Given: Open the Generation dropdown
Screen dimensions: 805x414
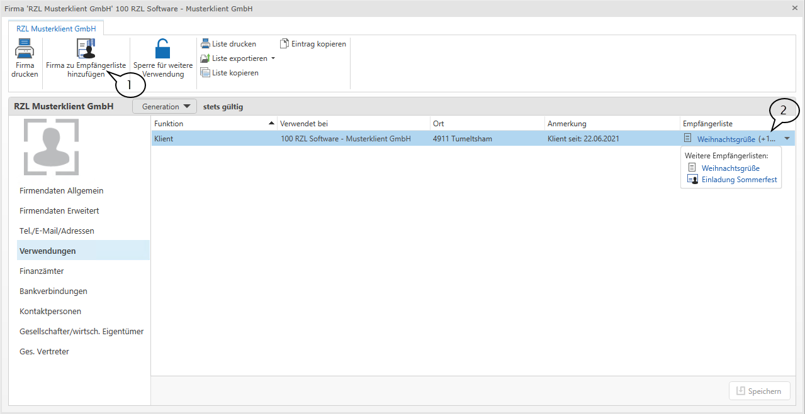Looking at the screenshot, I should click(x=165, y=107).
